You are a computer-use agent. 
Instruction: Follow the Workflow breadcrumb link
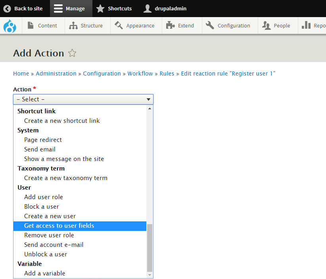140,74
